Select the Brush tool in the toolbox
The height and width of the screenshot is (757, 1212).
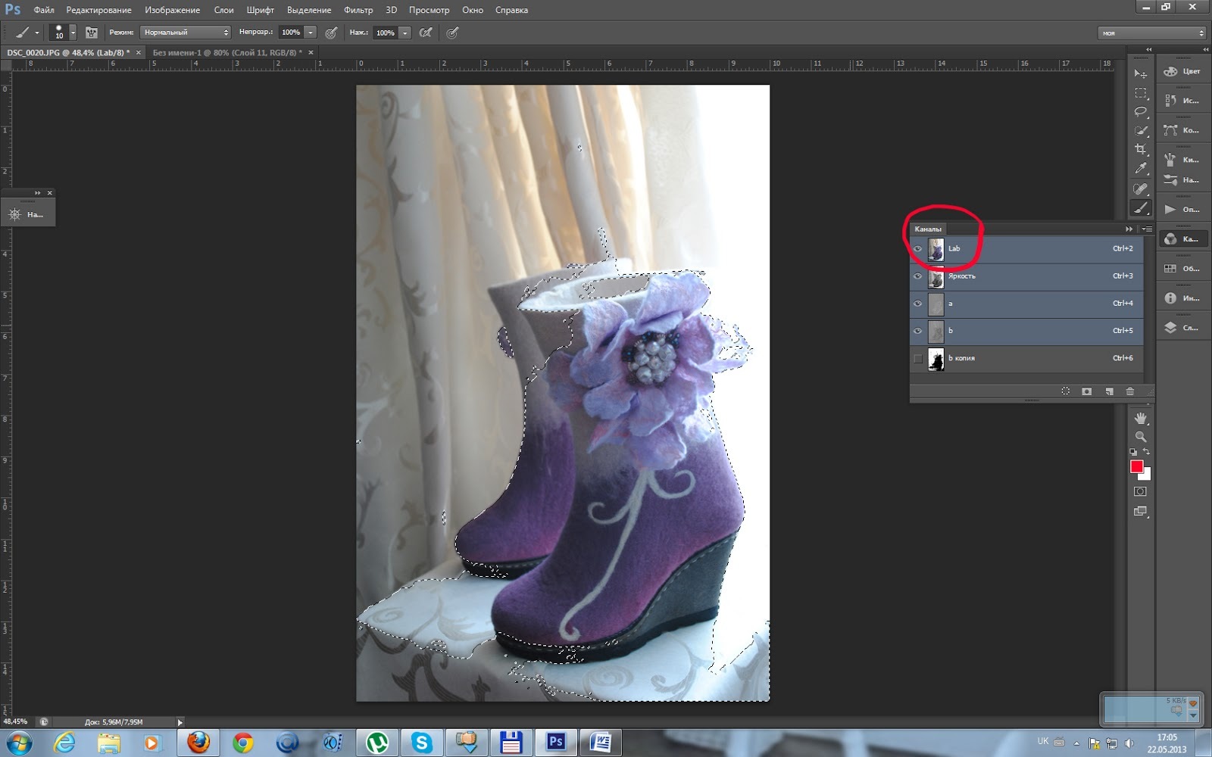pyautogui.click(x=1140, y=208)
